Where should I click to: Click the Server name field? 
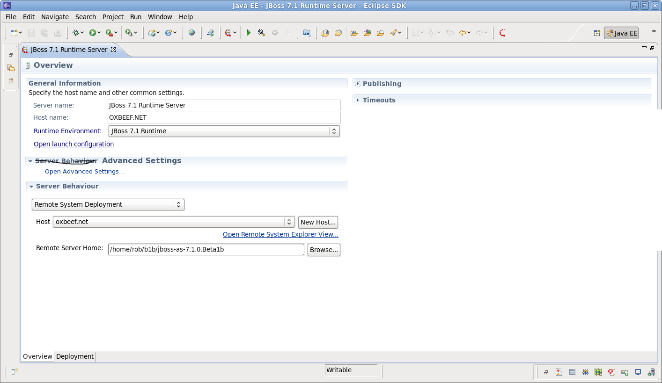pos(224,105)
